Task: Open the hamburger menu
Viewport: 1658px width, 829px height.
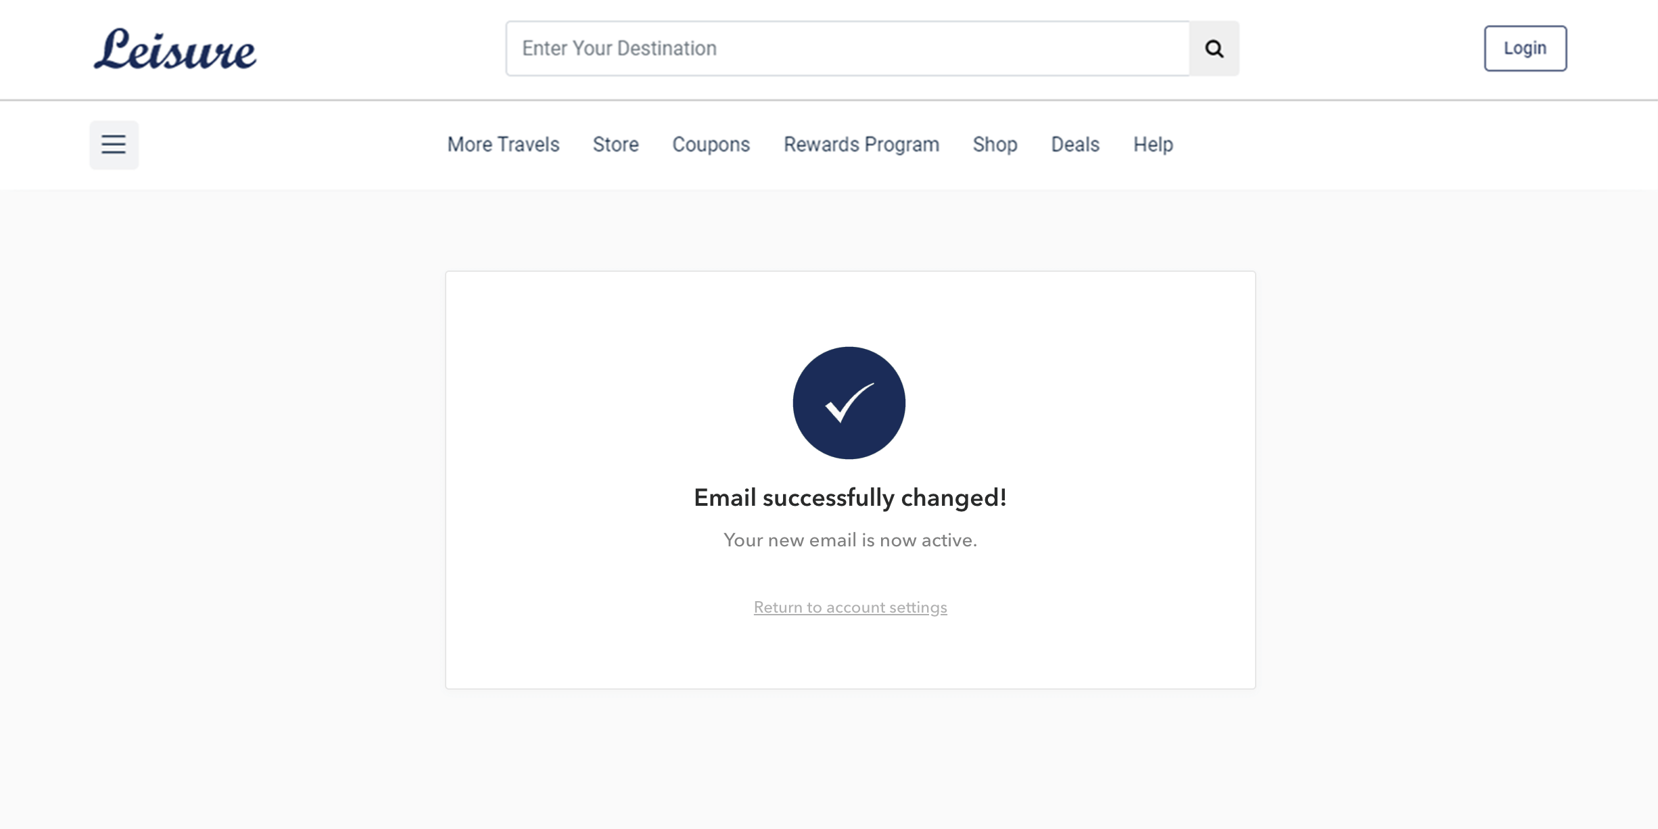Action: 114,145
